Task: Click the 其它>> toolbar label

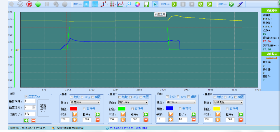Action: (x=222, y=4)
